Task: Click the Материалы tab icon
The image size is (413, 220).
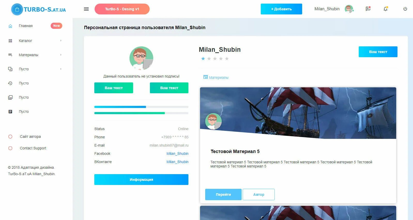Action: coord(205,77)
